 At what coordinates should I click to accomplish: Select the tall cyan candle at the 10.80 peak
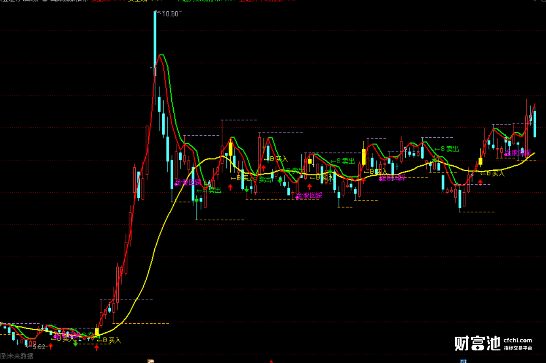pos(155,44)
